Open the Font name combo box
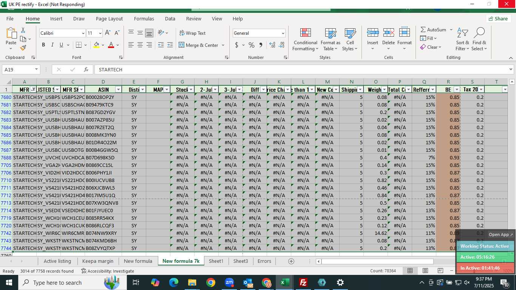Screen dimensions: 516x290 (x=62, y=33)
